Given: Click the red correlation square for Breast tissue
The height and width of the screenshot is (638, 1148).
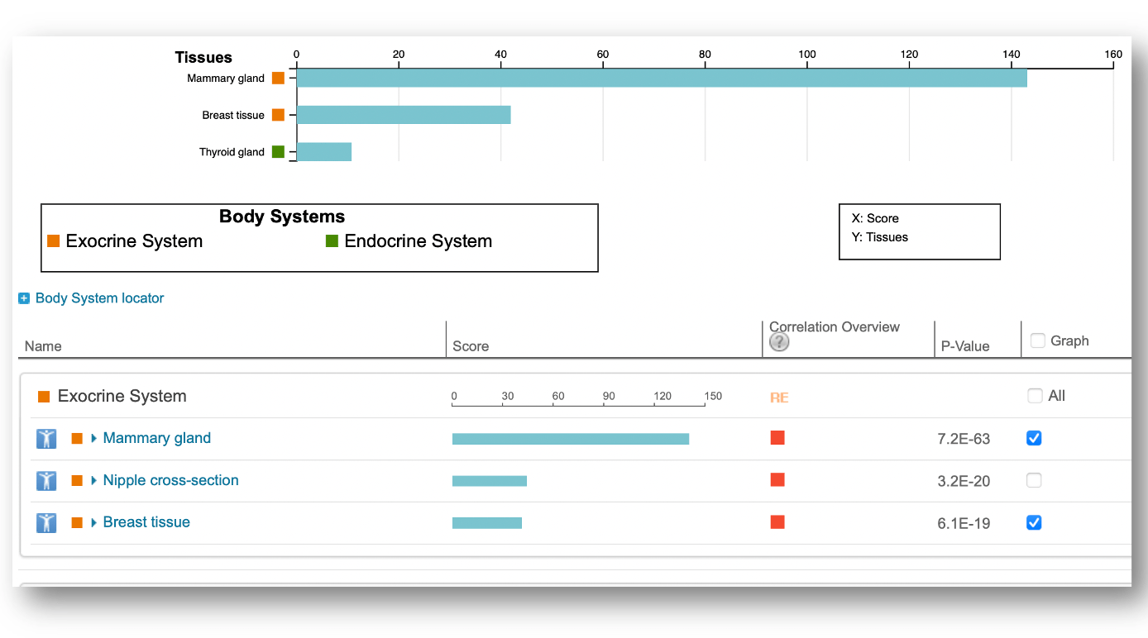Looking at the screenshot, I should (x=777, y=522).
